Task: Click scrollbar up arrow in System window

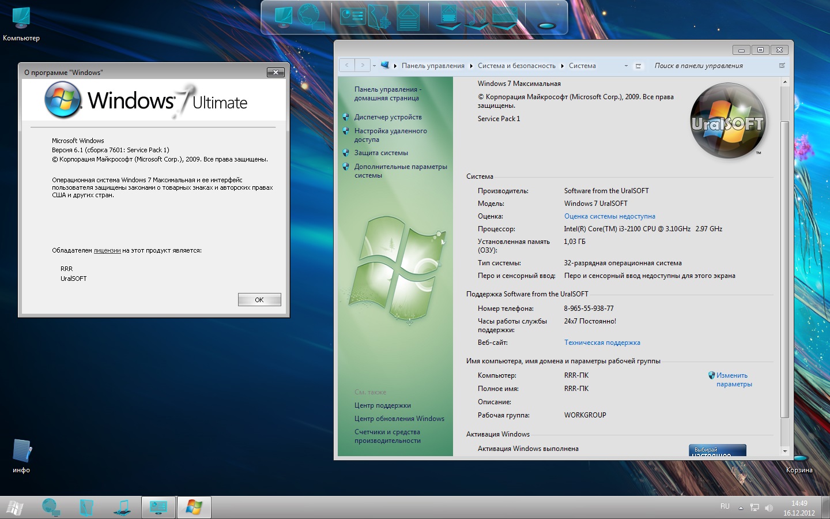Action: [x=784, y=82]
